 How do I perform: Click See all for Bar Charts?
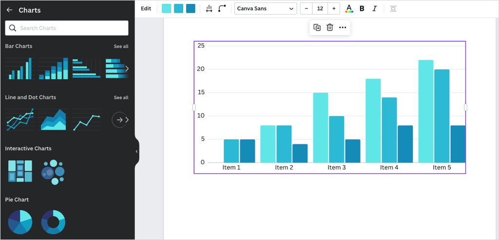121,47
